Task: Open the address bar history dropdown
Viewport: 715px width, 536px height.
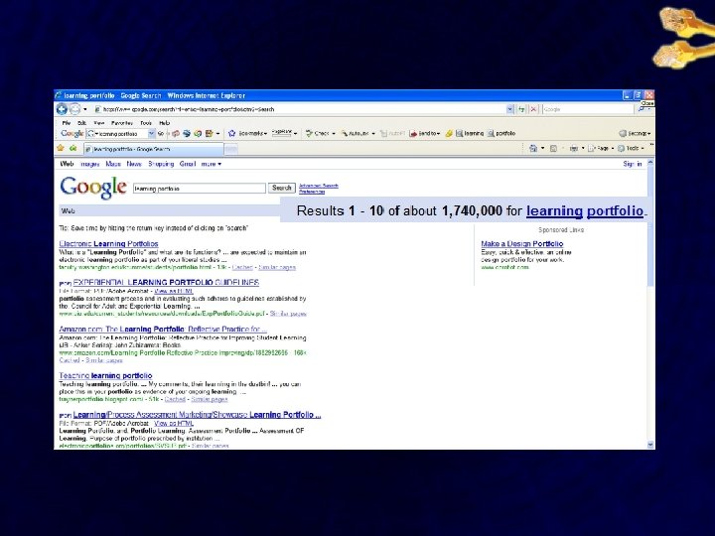Action: pyautogui.click(x=509, y=109)
